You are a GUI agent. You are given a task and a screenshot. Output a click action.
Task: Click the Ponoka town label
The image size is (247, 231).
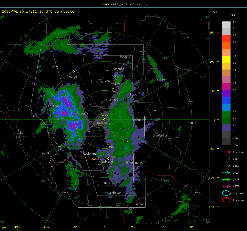[x=125, y=57]
